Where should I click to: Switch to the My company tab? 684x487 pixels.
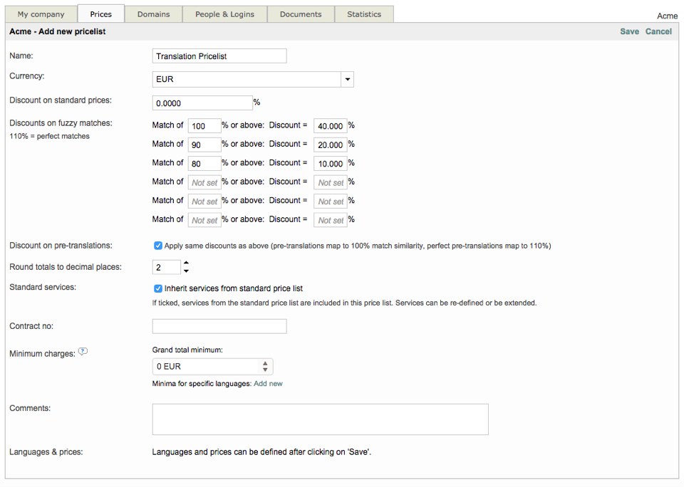41,14
